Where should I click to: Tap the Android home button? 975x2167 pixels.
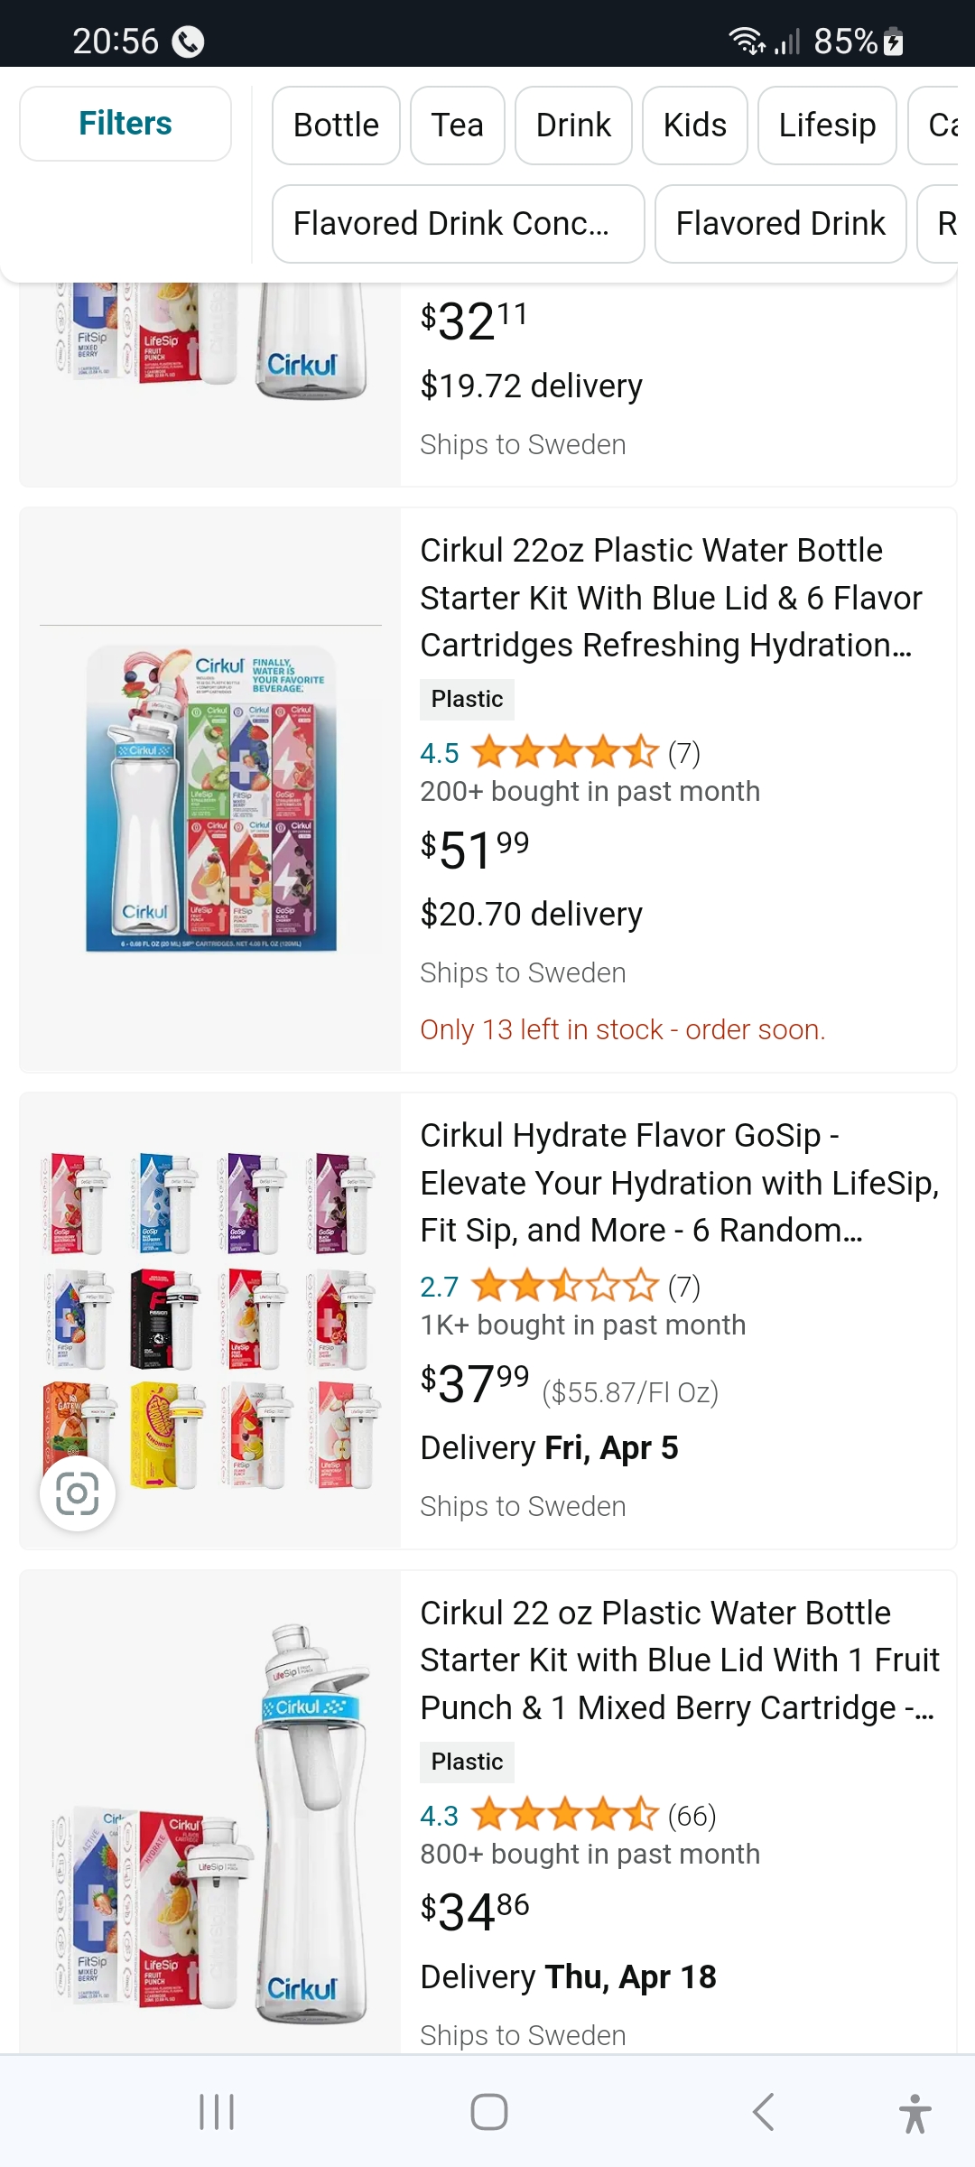pyautogui.click(x=488, y=2112)
